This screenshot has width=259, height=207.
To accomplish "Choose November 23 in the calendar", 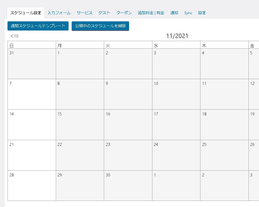I will (x=128, y=155).
